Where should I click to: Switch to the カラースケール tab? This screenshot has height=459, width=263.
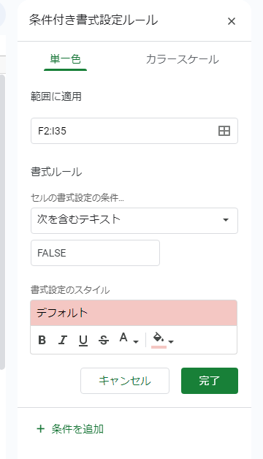point(182,59)
